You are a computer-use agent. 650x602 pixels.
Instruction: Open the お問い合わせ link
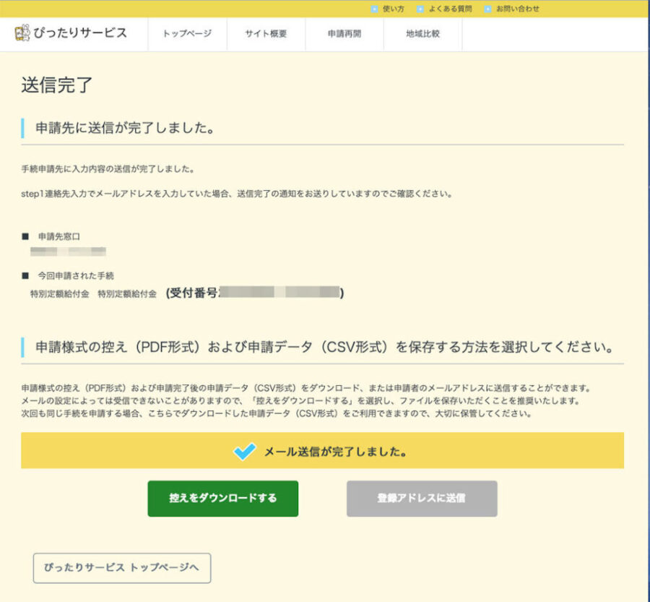[518, 9]
